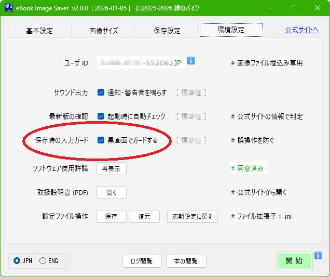Image resolution: width=330 pixels, height=277 pixels.
Task: Select the 環境設定 tab
Action: tap(231, 30)
